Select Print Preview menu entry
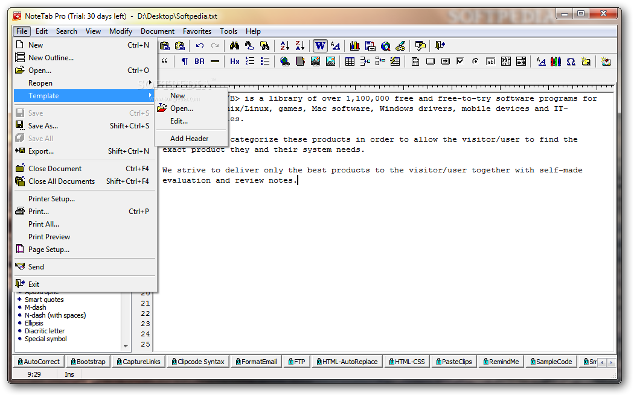This screenshot has width=634, height=396. (x=85, y=236)
